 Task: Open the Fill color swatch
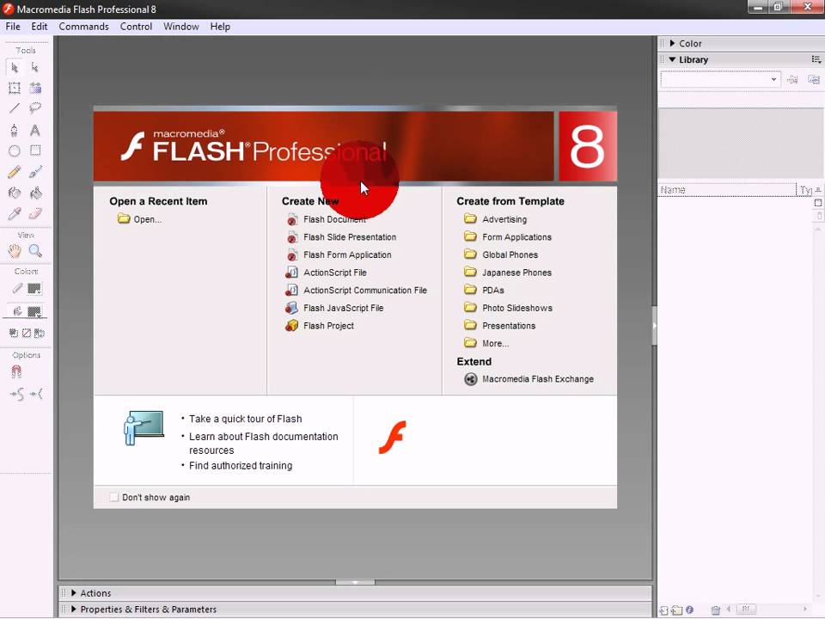[34, 311]
